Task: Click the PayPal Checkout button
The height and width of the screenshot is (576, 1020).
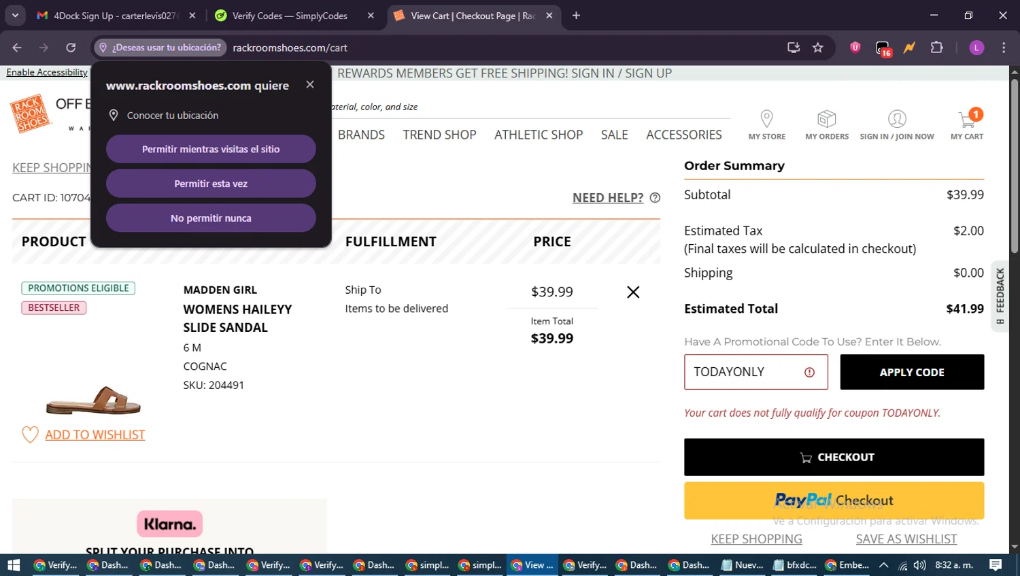Action: 834,501
